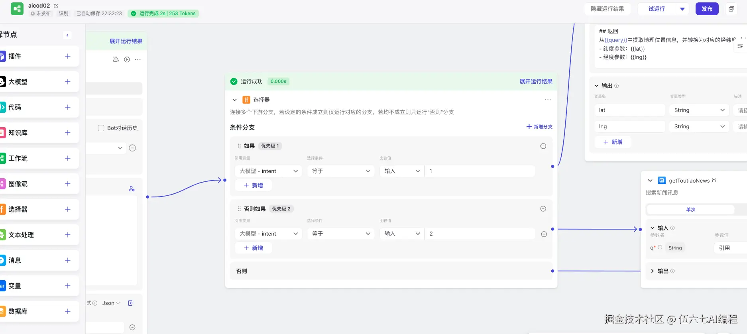
Task: Open the 输入 type dropdown in 如果 branch
Action: 402,171
